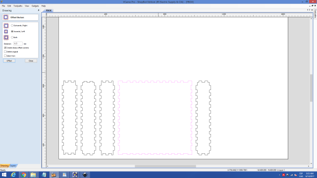317x178 pixels.
Task: Open the Edit menu
Action: click(x=9, y=6)
